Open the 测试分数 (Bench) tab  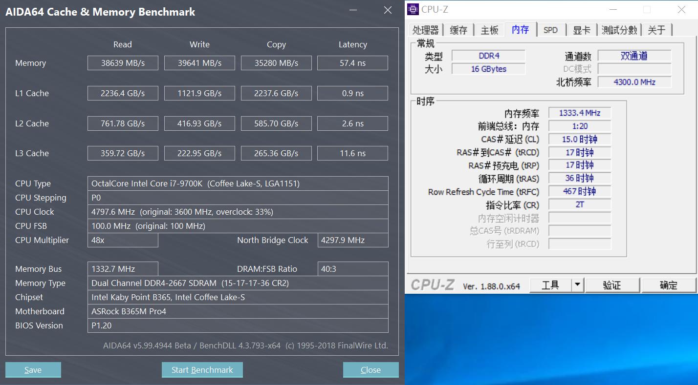click(x=619, y=30)
